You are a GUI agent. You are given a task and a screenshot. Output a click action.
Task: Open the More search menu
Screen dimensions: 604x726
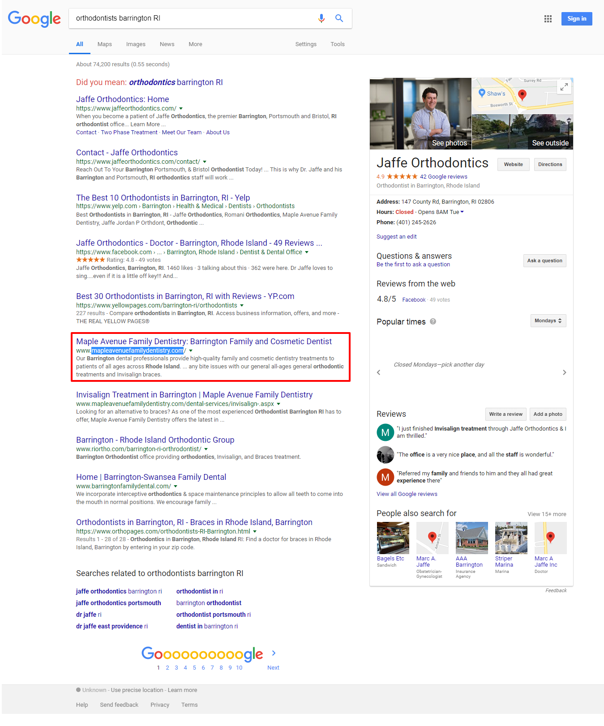(195, 44)
